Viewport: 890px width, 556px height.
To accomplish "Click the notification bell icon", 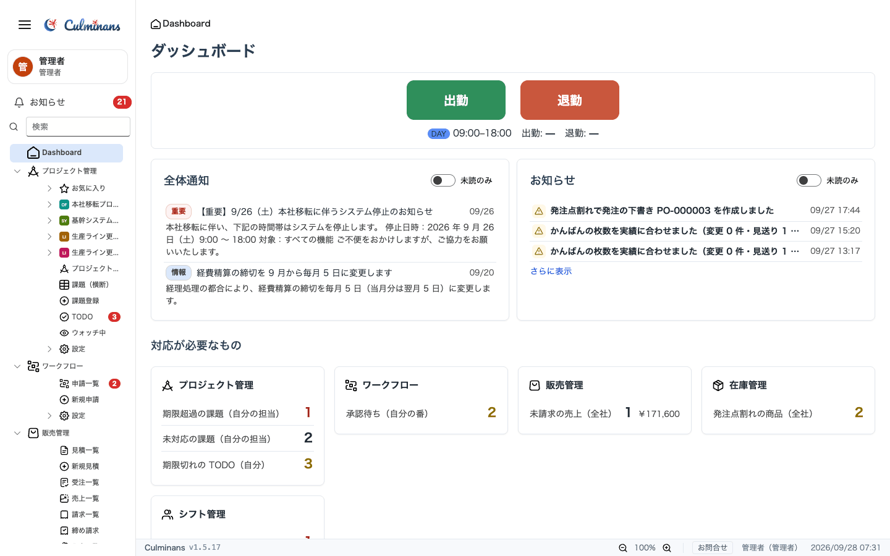I will point(19,103).
